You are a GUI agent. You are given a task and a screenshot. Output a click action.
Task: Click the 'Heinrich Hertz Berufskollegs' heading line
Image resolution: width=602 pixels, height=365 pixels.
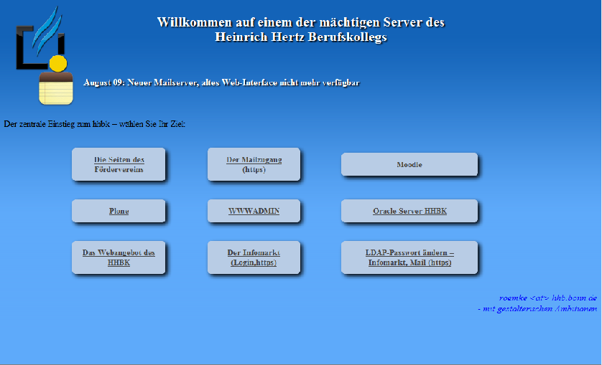pyautogui.click(x=300, y=37)
